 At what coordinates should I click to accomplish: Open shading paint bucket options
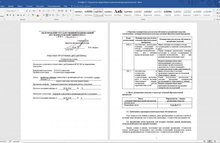[x=63, y=15]
